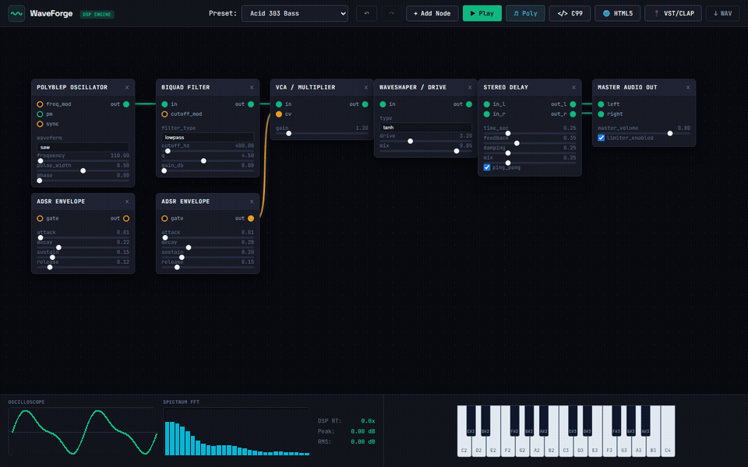Close the Stereo Delay node

(573, 88)
